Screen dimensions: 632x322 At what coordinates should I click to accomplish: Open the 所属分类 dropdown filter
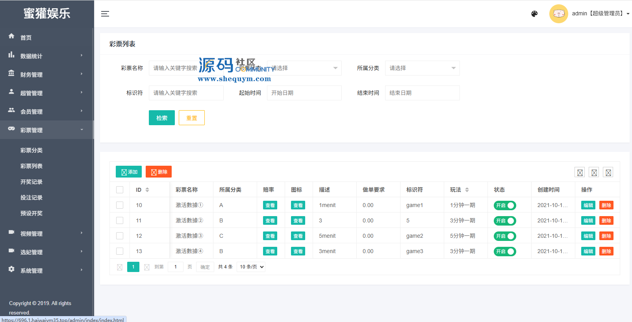[422, 68]
